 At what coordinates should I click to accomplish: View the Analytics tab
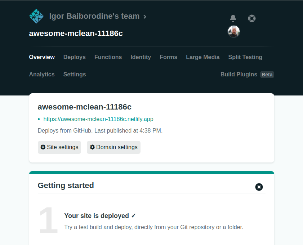42,74
